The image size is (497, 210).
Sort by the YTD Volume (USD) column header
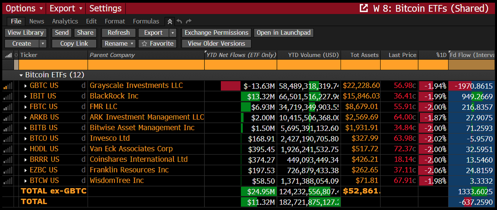309,55
